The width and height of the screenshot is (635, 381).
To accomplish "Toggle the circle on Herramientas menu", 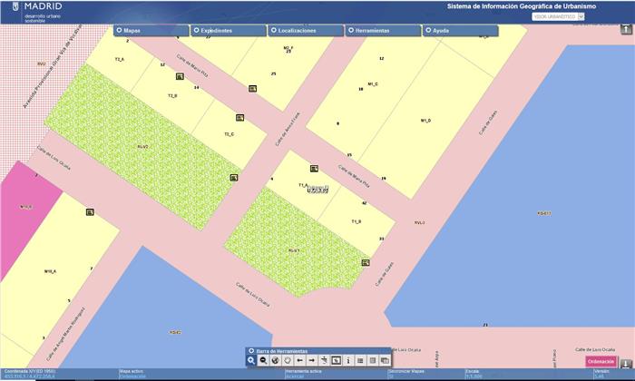I will [x=350, y=31].
